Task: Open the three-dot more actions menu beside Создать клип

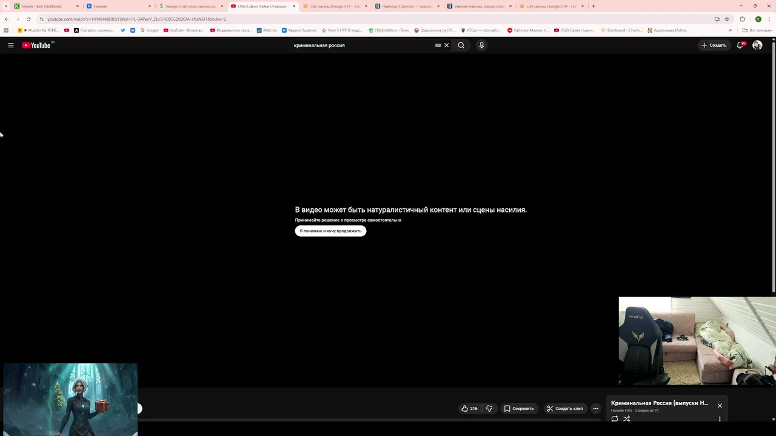Action: 596,409
